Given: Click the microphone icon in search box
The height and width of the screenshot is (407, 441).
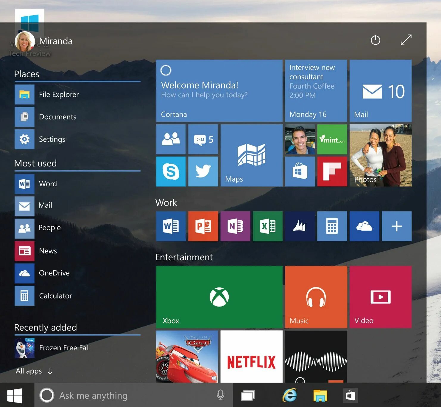Looking at the screenshot, I should pyautogui.click(x=220, y=395).
